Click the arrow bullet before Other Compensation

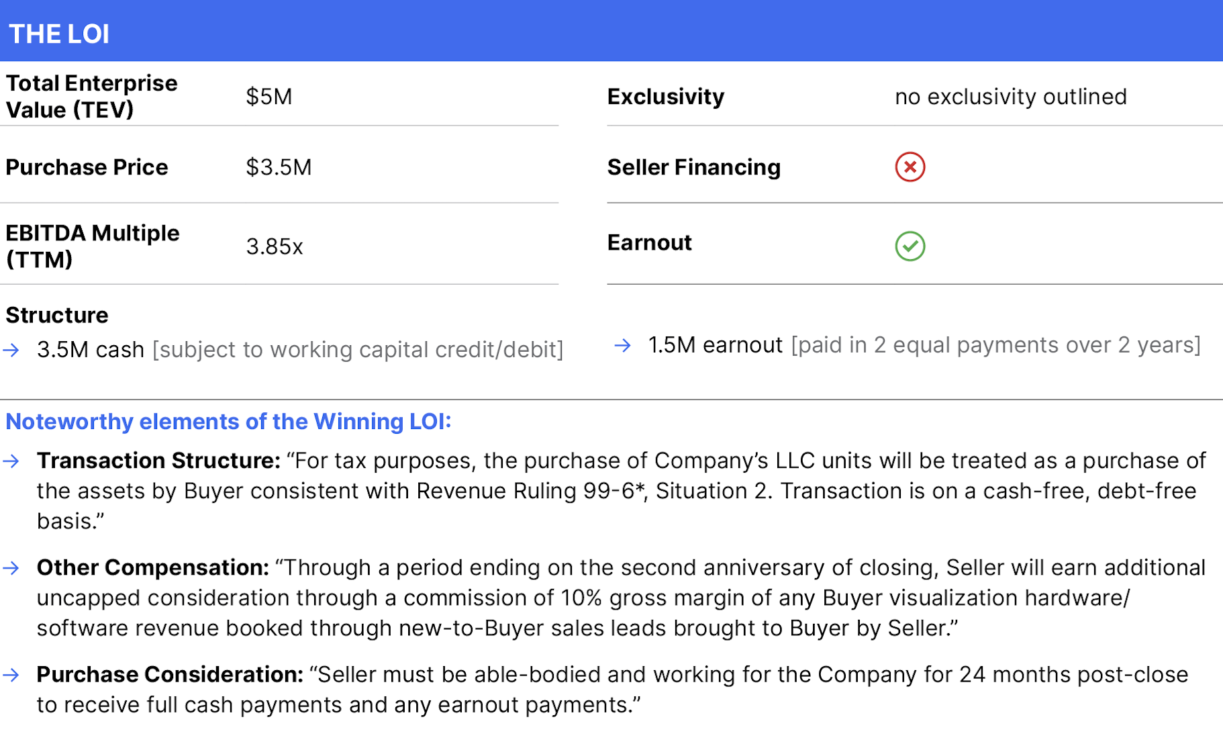(x=11, y=568)
